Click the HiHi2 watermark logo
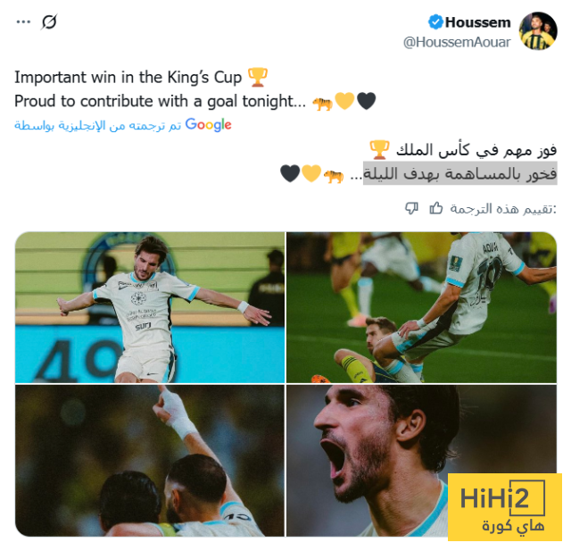Image resolution: width=571 pixels, height=551 pixels. pos(505,507)
